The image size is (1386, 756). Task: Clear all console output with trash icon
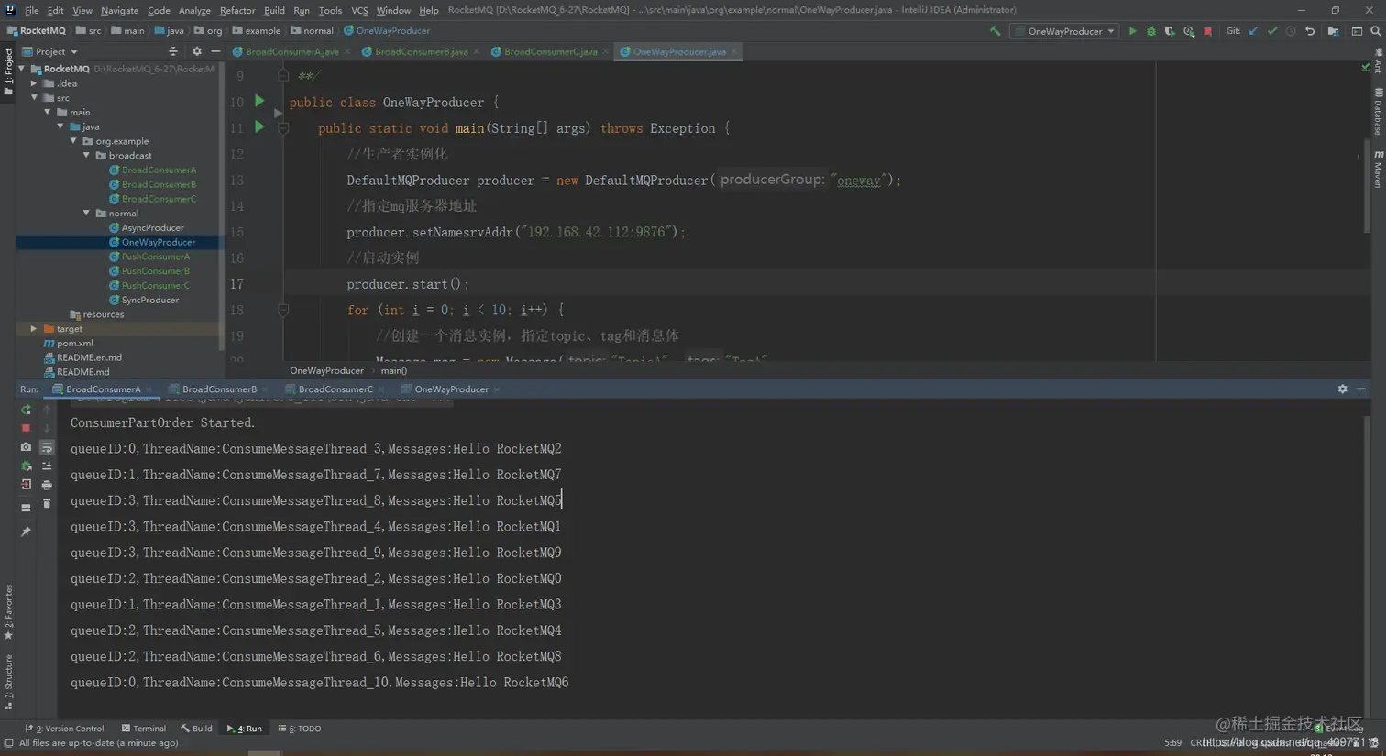[47, 504]
